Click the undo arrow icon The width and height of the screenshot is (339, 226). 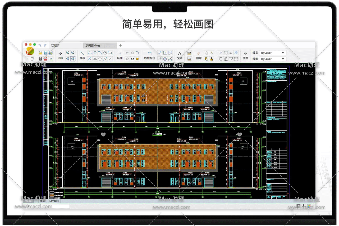pos(40,45)
